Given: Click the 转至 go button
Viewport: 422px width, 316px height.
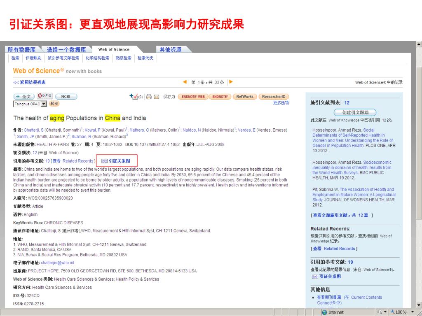Looking at the screenshot, I should pyautogui.click(x=54, y=104).
